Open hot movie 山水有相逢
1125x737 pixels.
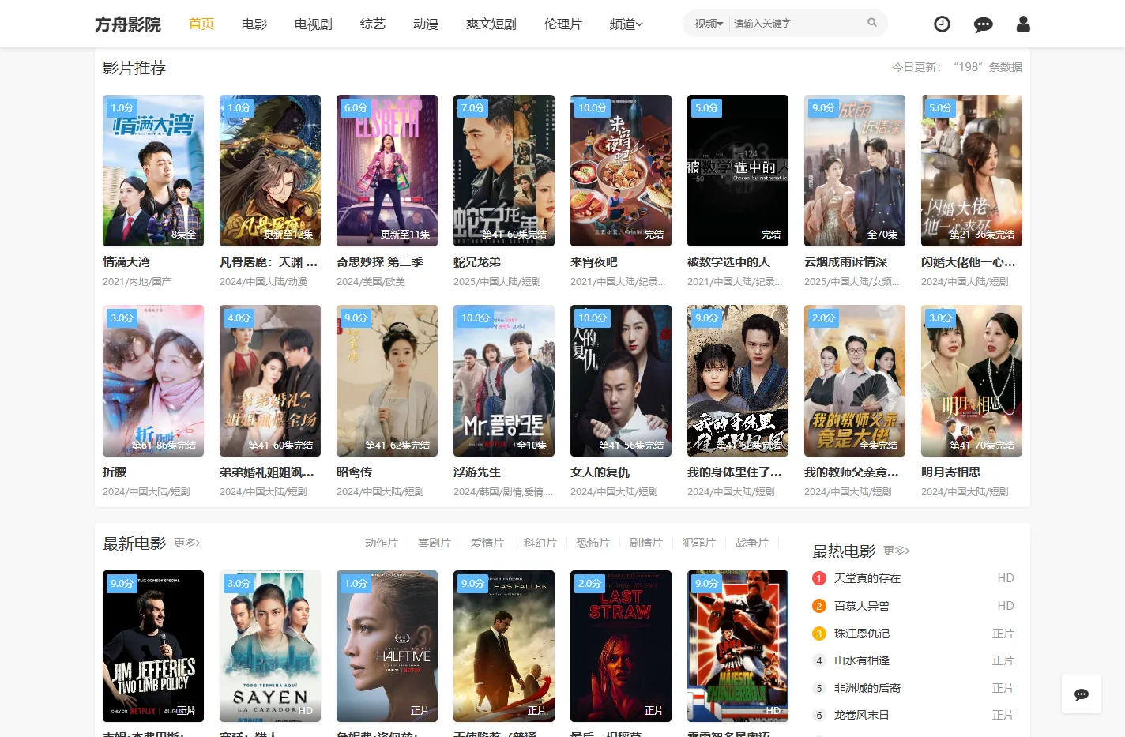[862, 660]
